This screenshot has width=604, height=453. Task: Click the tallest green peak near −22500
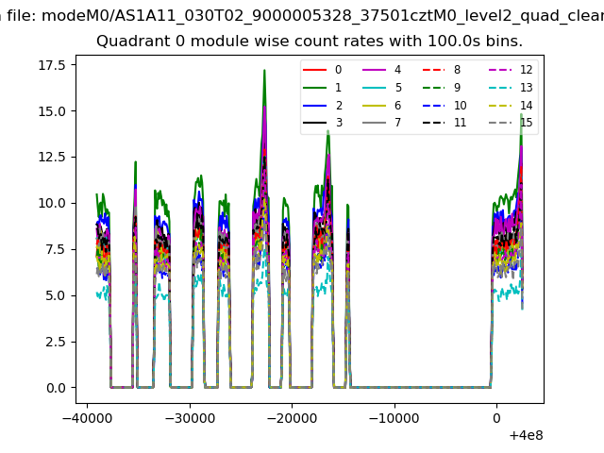264,73
